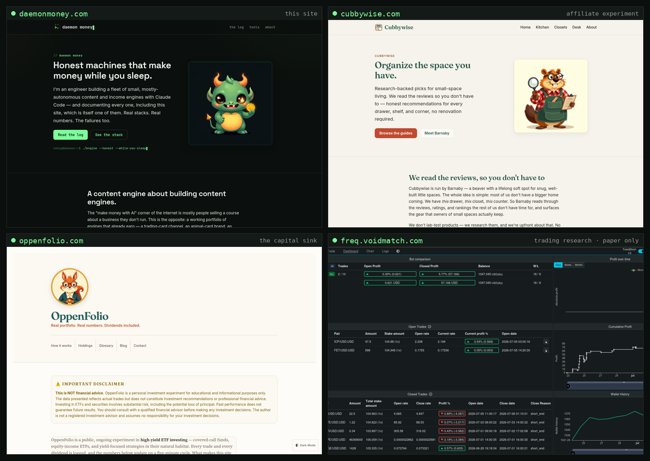Click the green status dot beside freq.voidmatch.com
Screen dimensions: 650x461
click(x=335, y=240)
